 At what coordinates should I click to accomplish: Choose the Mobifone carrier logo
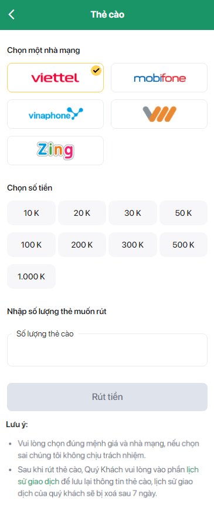click(159, 78)
